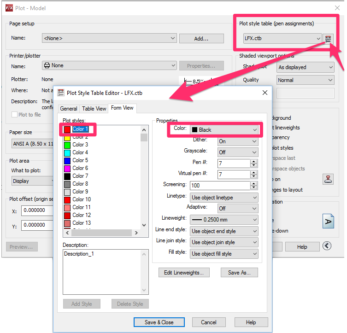Click the F/X logo in Plot title bar

[9, 8]
